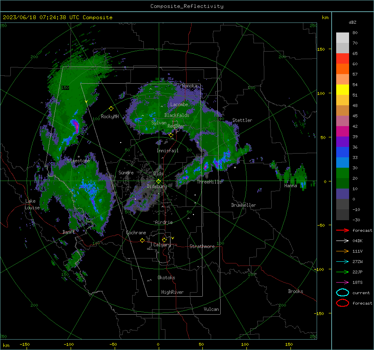Click the yellow diamond marker above Calgary
374x350 pixels.
(164, 240)
